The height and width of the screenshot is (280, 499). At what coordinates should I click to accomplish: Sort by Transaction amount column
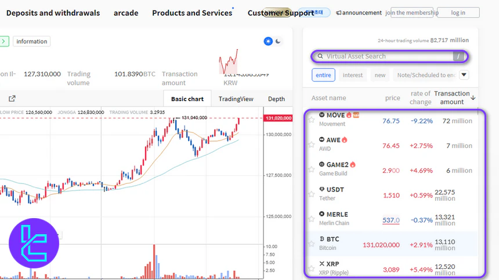click(451, 98)
